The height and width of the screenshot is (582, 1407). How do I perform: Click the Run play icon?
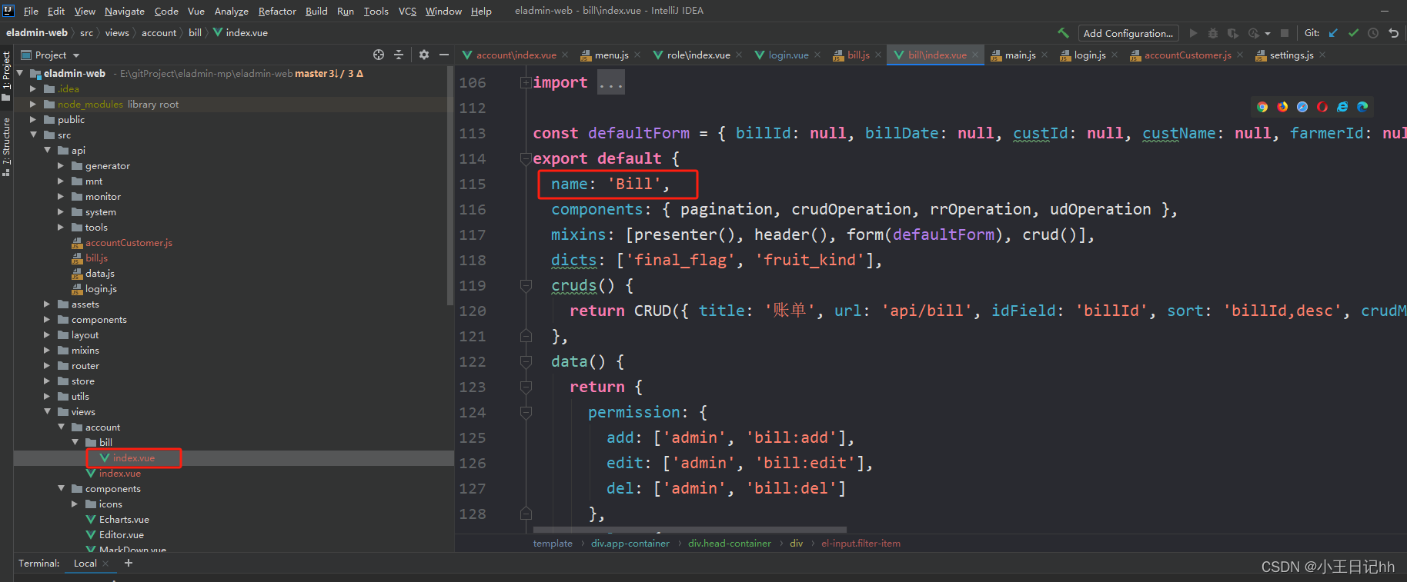pos(1193,33)
